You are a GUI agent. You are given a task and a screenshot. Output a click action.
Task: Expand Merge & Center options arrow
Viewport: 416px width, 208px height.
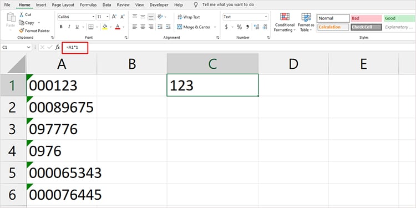point(215,27)
